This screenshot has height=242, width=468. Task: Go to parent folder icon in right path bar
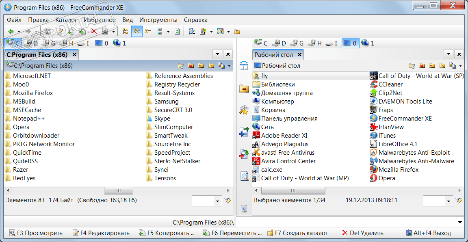click(x=432, y=66)
